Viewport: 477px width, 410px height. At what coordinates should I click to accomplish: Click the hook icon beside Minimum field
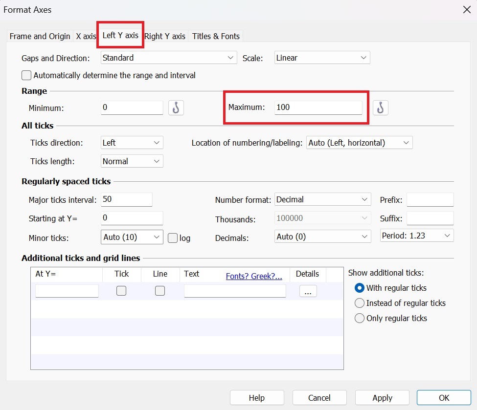(176, 108)
